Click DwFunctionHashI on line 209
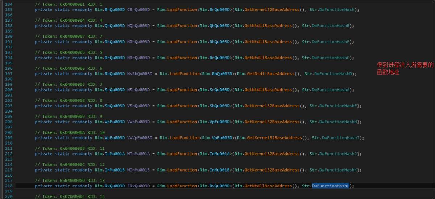 [x=340, y=137]
